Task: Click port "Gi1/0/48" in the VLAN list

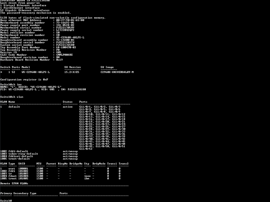Action: pos(119,144)
